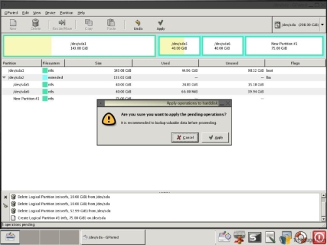
Task: Confirm Apply in the pending operations dialog
Action: point(216,137)
